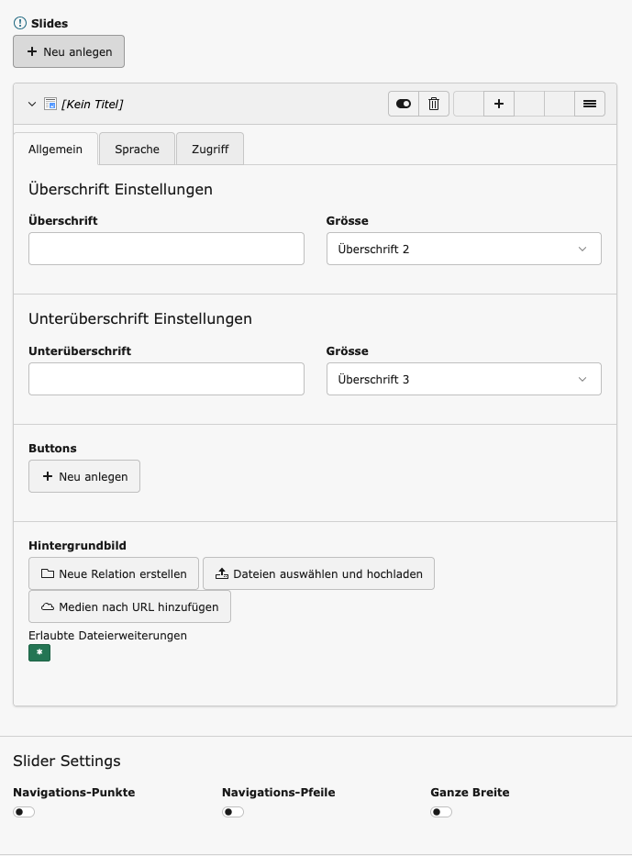Enable Navigations-Punkte toggle

point(24,812)
